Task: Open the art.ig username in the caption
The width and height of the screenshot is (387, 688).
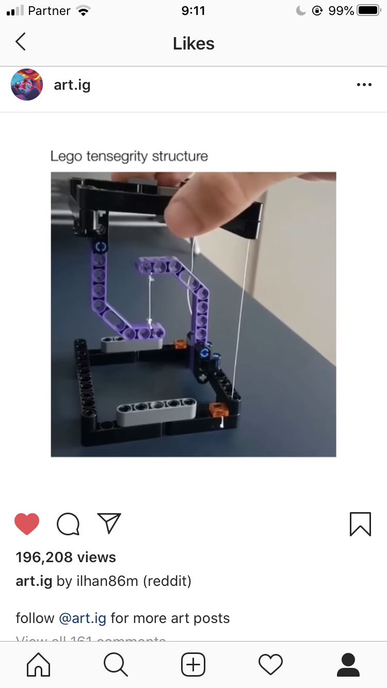Action: point(34,581)
